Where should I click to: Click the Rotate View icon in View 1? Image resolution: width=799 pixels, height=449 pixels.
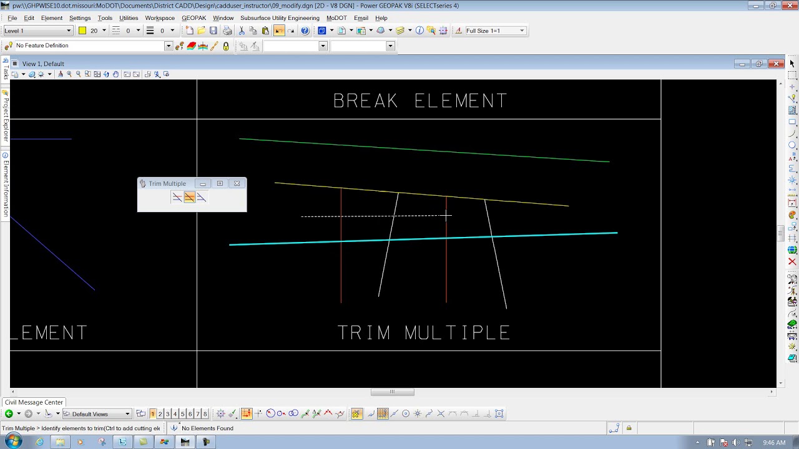click(x=106, y=74)
